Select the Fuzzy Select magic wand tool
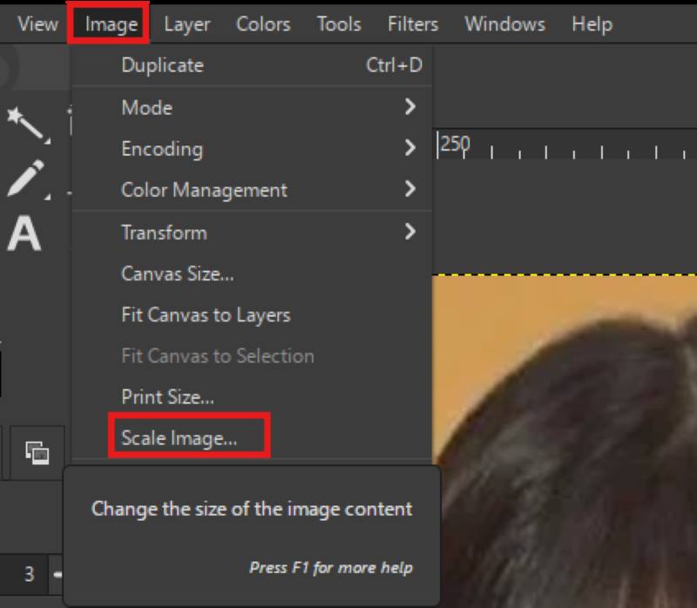This screenshot has width=697, height=608. click(x=28, y=125)
